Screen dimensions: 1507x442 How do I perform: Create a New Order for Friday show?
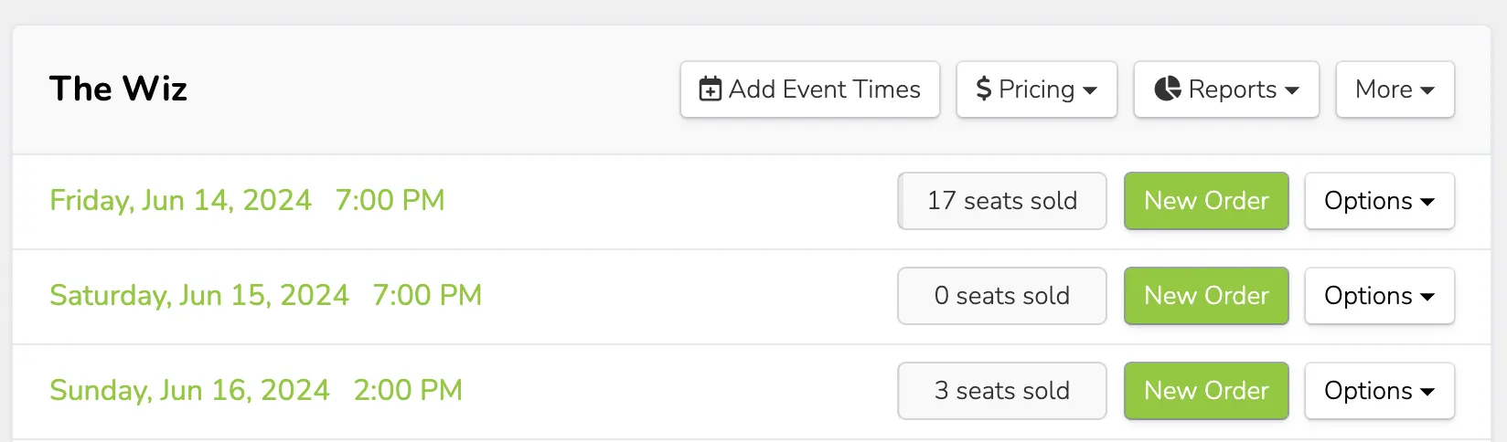click(1206, 201)
